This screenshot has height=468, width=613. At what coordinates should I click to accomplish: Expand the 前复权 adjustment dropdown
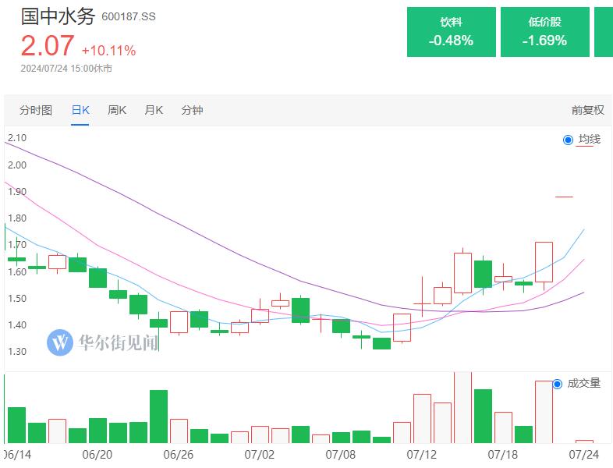coord(587,110)
